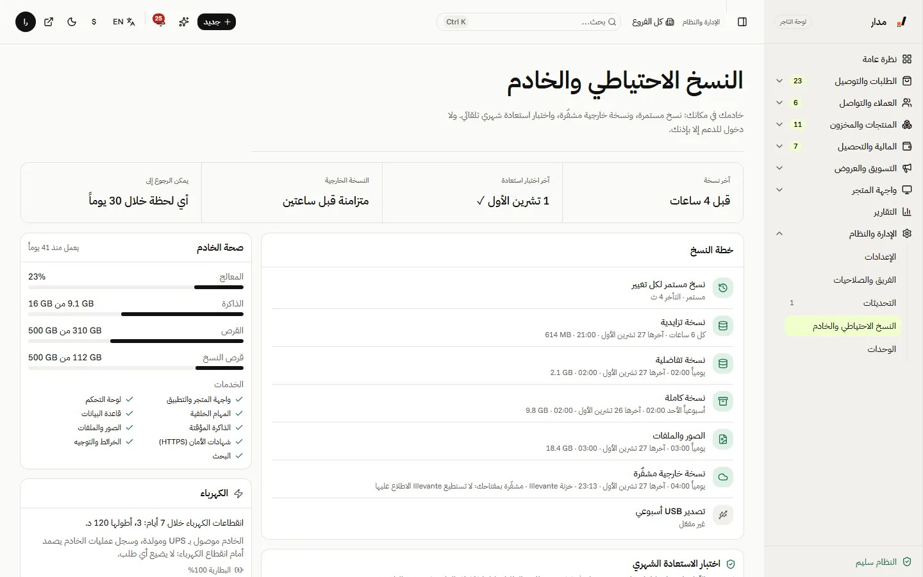Open external link icon in top bar

tap(49, 22)
